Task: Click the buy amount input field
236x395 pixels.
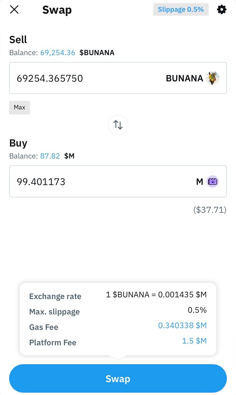Action: pos(86,181)
